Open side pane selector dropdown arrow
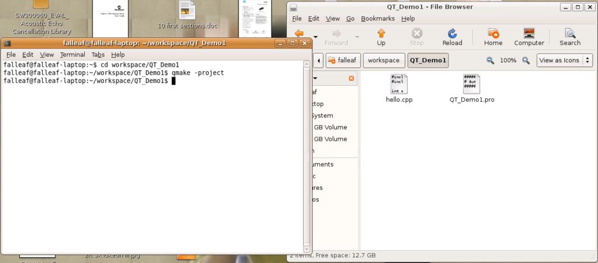The height and width of the screenshot is (263, 598). [315, 78]
